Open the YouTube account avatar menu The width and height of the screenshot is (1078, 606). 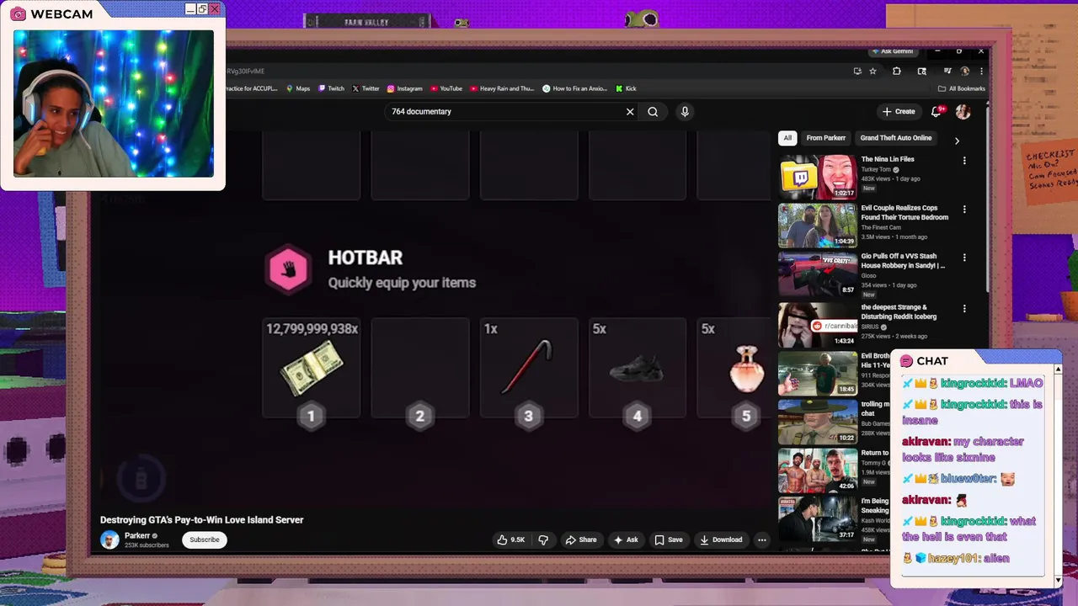963,111
